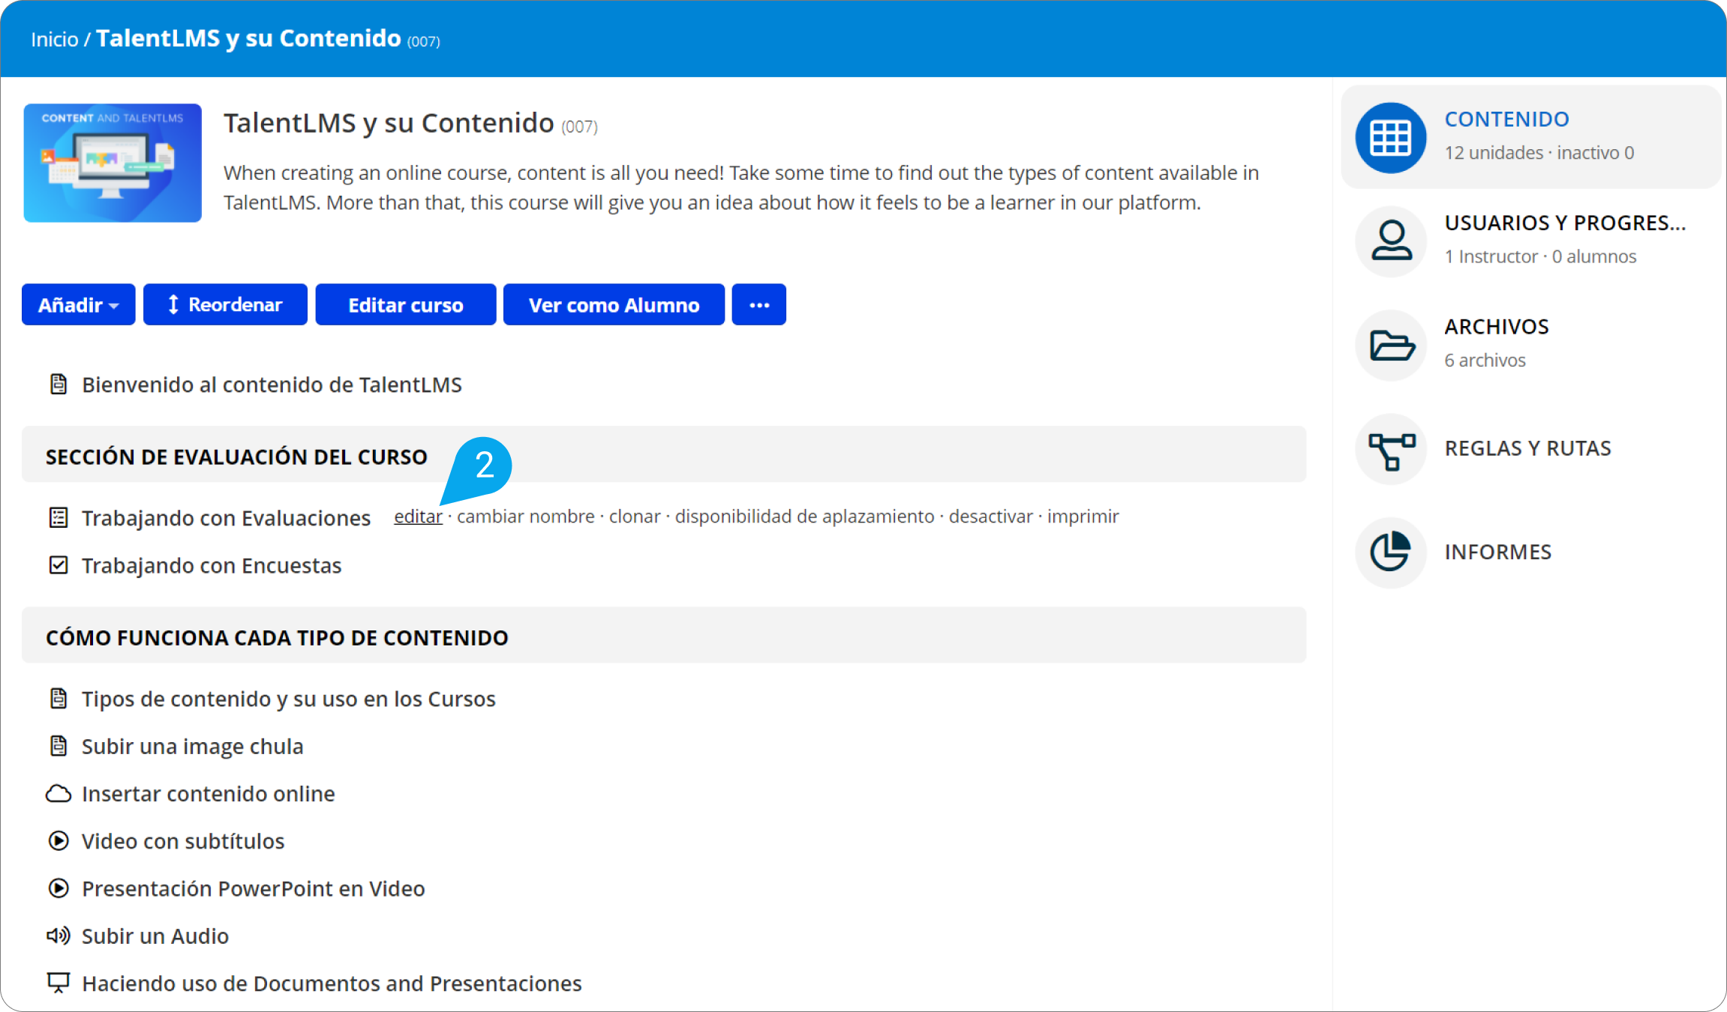Click the Usuarios y Progreso user icon
Screen dimensions: 1727x1012
1390,241
